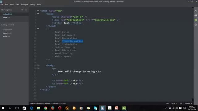
Task: Switch to Google Chrome in the taskbar
Action: click(45, 108)
